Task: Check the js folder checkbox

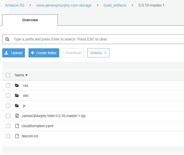Action: [x=8, y=106]
